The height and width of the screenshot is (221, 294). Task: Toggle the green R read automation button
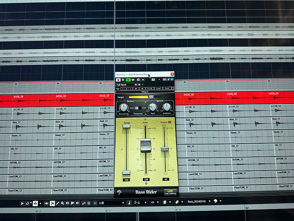coord(128,80)
